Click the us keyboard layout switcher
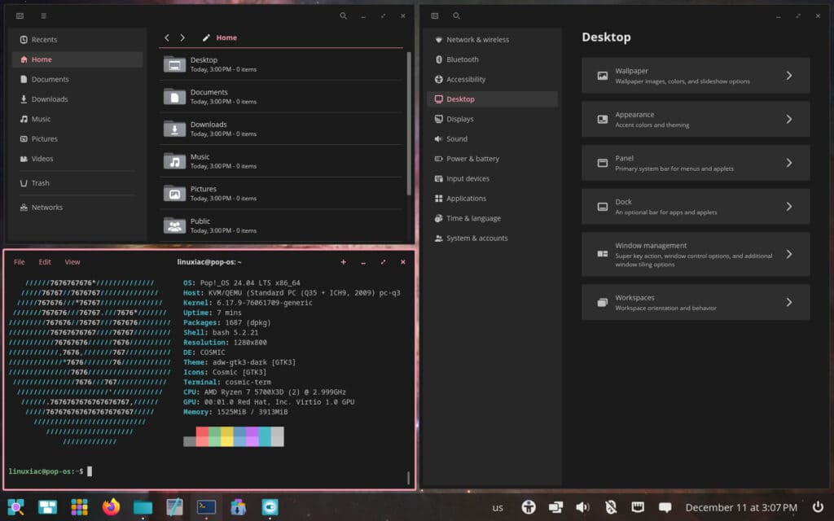 point(499,506)
